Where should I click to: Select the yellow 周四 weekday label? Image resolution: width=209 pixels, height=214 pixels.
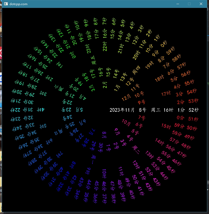point(136,71)
